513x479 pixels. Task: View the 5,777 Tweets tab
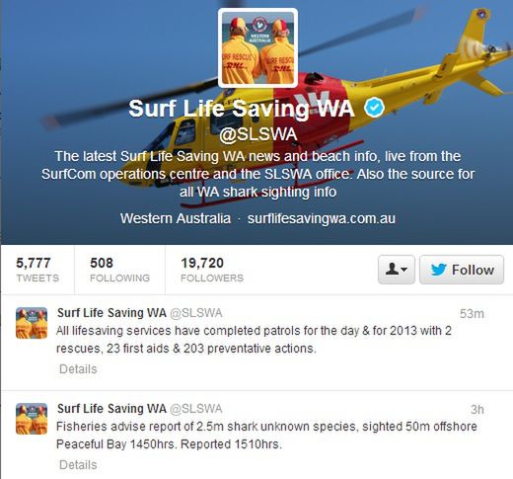[37, 270]
